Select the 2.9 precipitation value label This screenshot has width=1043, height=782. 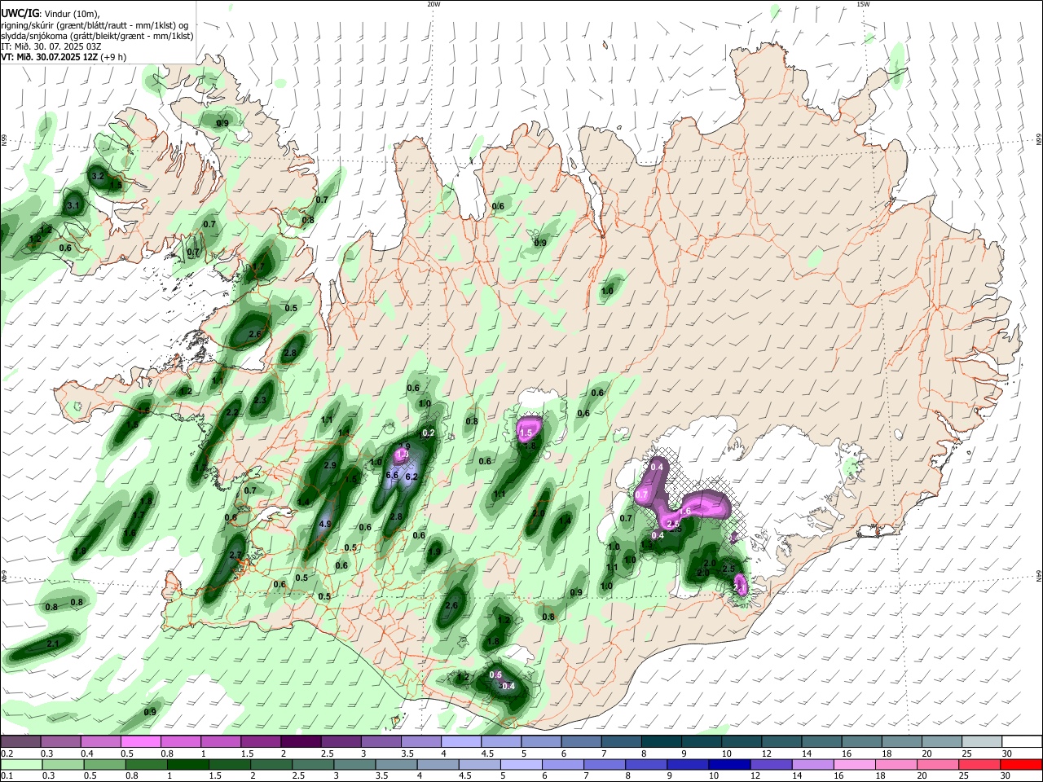(330, 465)
